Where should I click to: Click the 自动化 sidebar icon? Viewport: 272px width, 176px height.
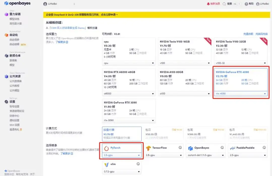6,35
